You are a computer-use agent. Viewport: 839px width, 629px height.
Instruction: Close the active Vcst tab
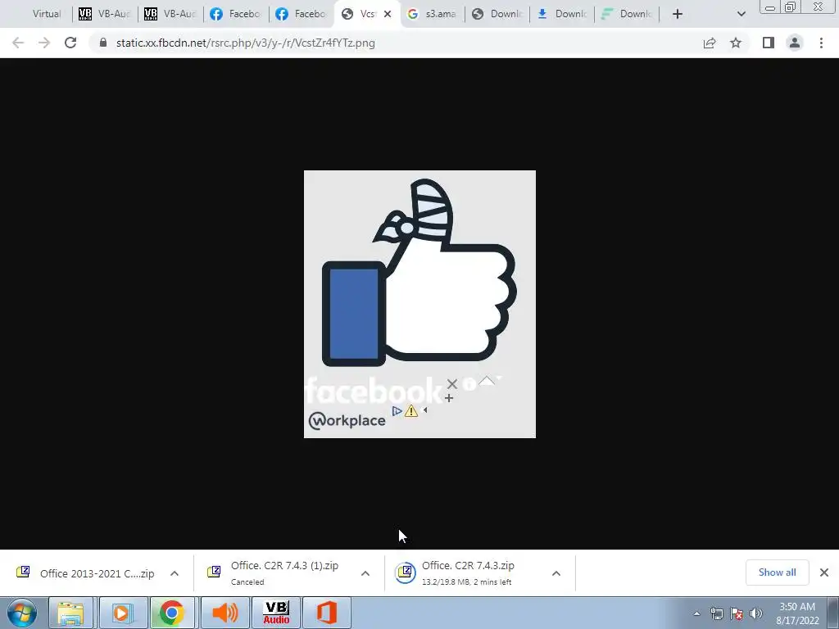[x=388, y=14]
